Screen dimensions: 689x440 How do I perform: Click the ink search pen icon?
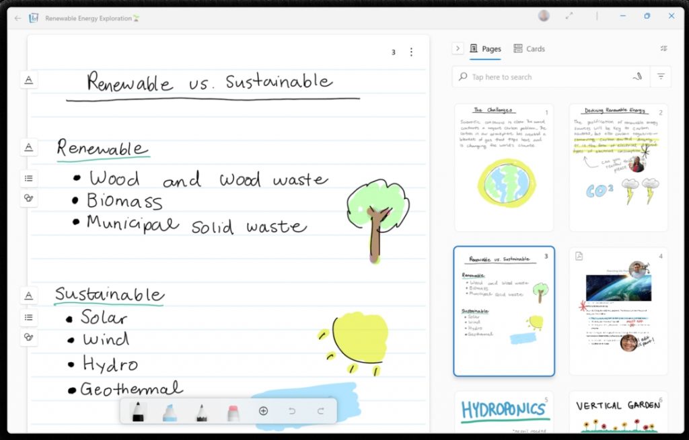pyautogui.click(x=637, y=77)
